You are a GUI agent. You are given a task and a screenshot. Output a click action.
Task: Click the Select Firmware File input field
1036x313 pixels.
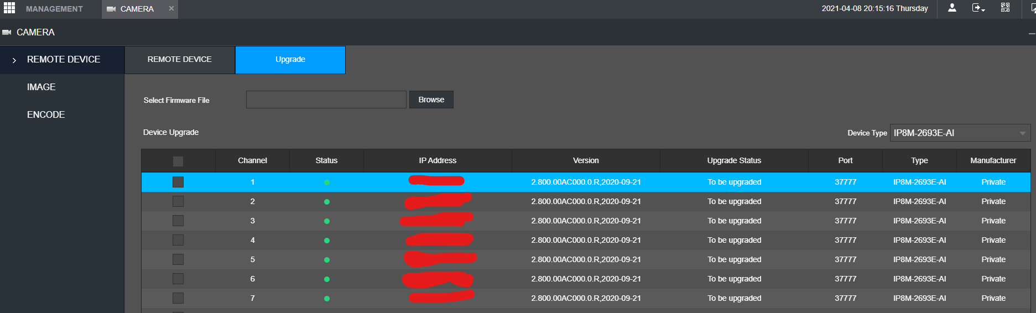[x=326, y=100]
